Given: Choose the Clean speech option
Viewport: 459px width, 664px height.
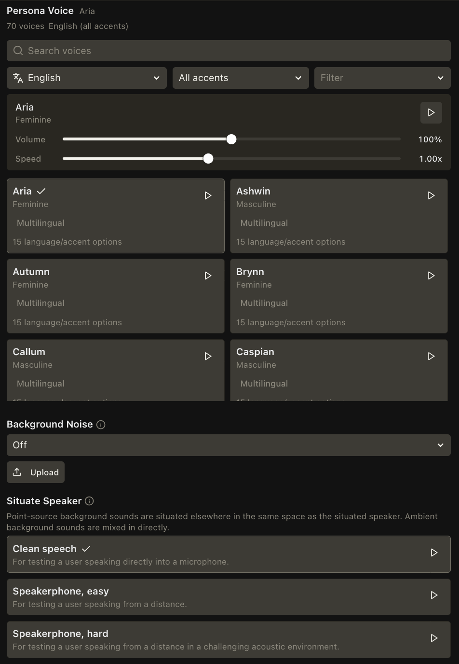Looking at the screenshot, I should point(229,554).
